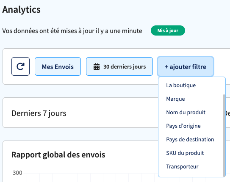Screen dimensions: 230x182
Task: Select SKU du produit filter option
Action: tap(185, 153)
